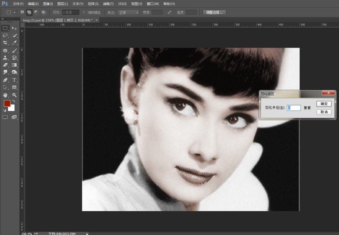Select the Crop tool
The height and width of the screenshot is (235, 339).
tap(5, 43)
